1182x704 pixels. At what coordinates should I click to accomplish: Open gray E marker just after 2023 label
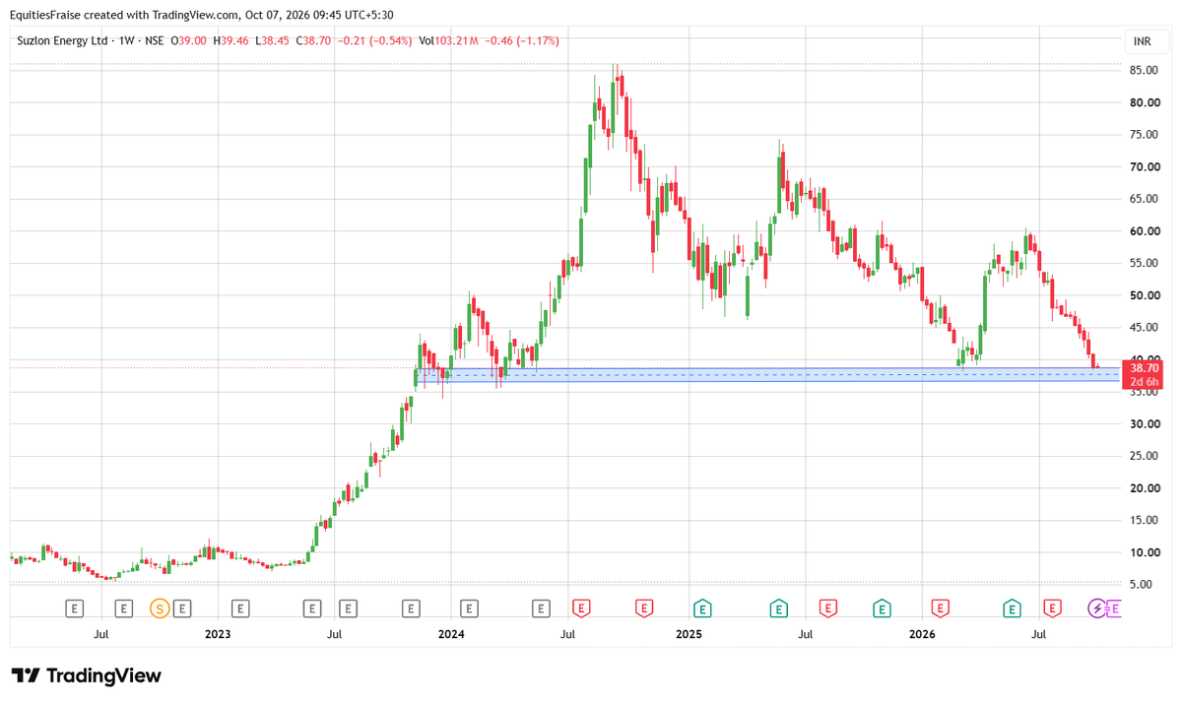(x=241, y=608)
